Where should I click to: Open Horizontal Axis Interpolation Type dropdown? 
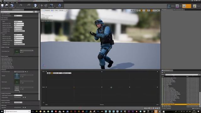coord(19,31)
